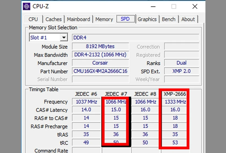The image size is (226, 153).
Task: Close the CPU-Z window
Action: (195, 6)
